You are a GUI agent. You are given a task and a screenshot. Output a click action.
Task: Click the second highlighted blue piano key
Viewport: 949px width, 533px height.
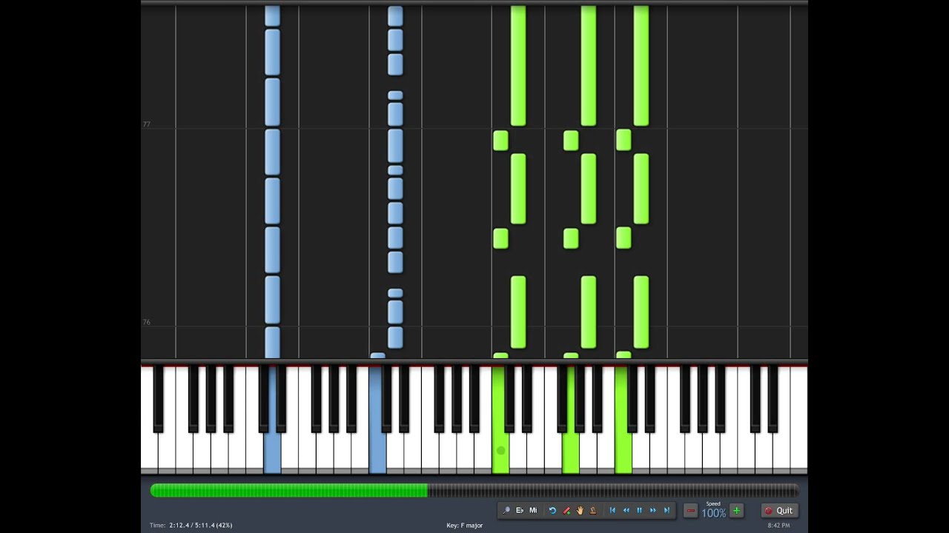click(377, 452)
